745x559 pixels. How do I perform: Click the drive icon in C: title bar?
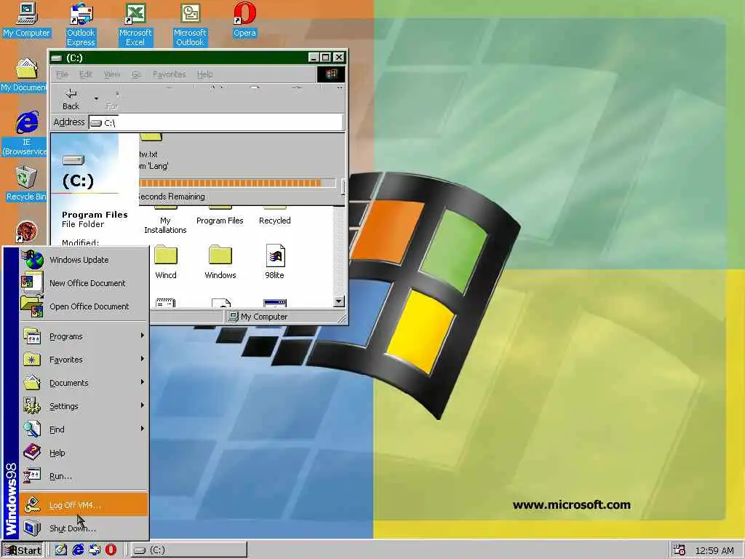point(57,58)
